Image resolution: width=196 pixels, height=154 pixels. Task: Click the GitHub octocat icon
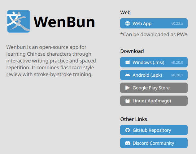(x=128, y=130)
